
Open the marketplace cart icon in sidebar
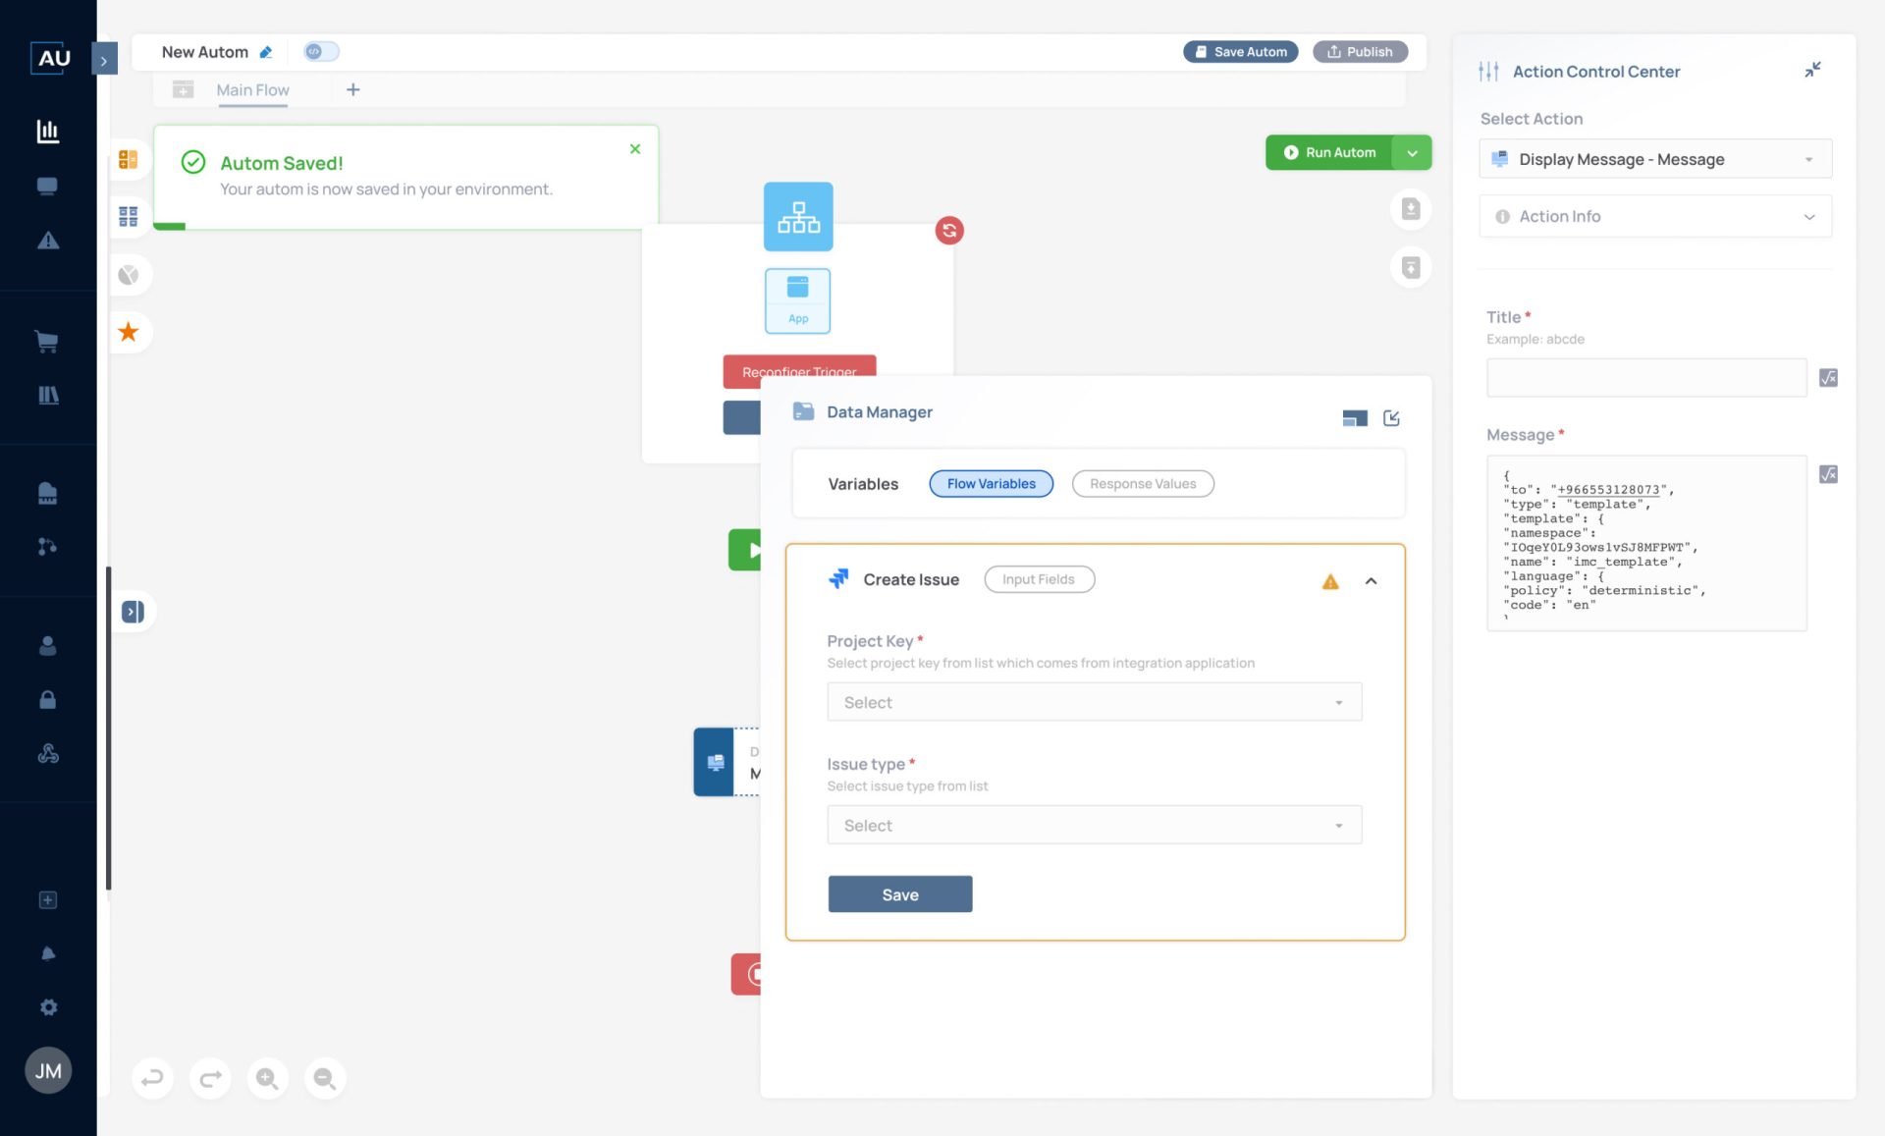[x=47, y=341]
